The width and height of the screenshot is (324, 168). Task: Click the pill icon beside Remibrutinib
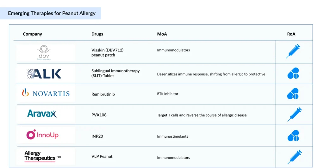coord(293,94)
